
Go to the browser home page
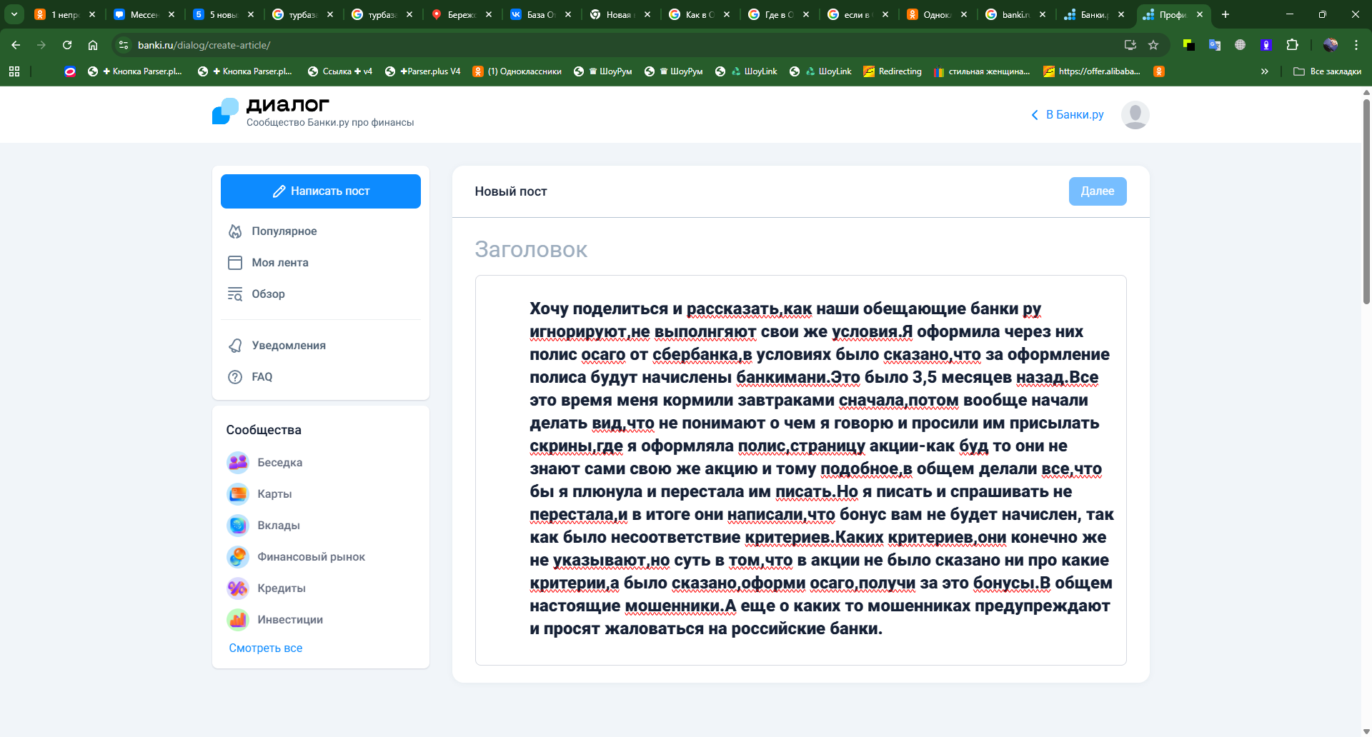[93, 45]
